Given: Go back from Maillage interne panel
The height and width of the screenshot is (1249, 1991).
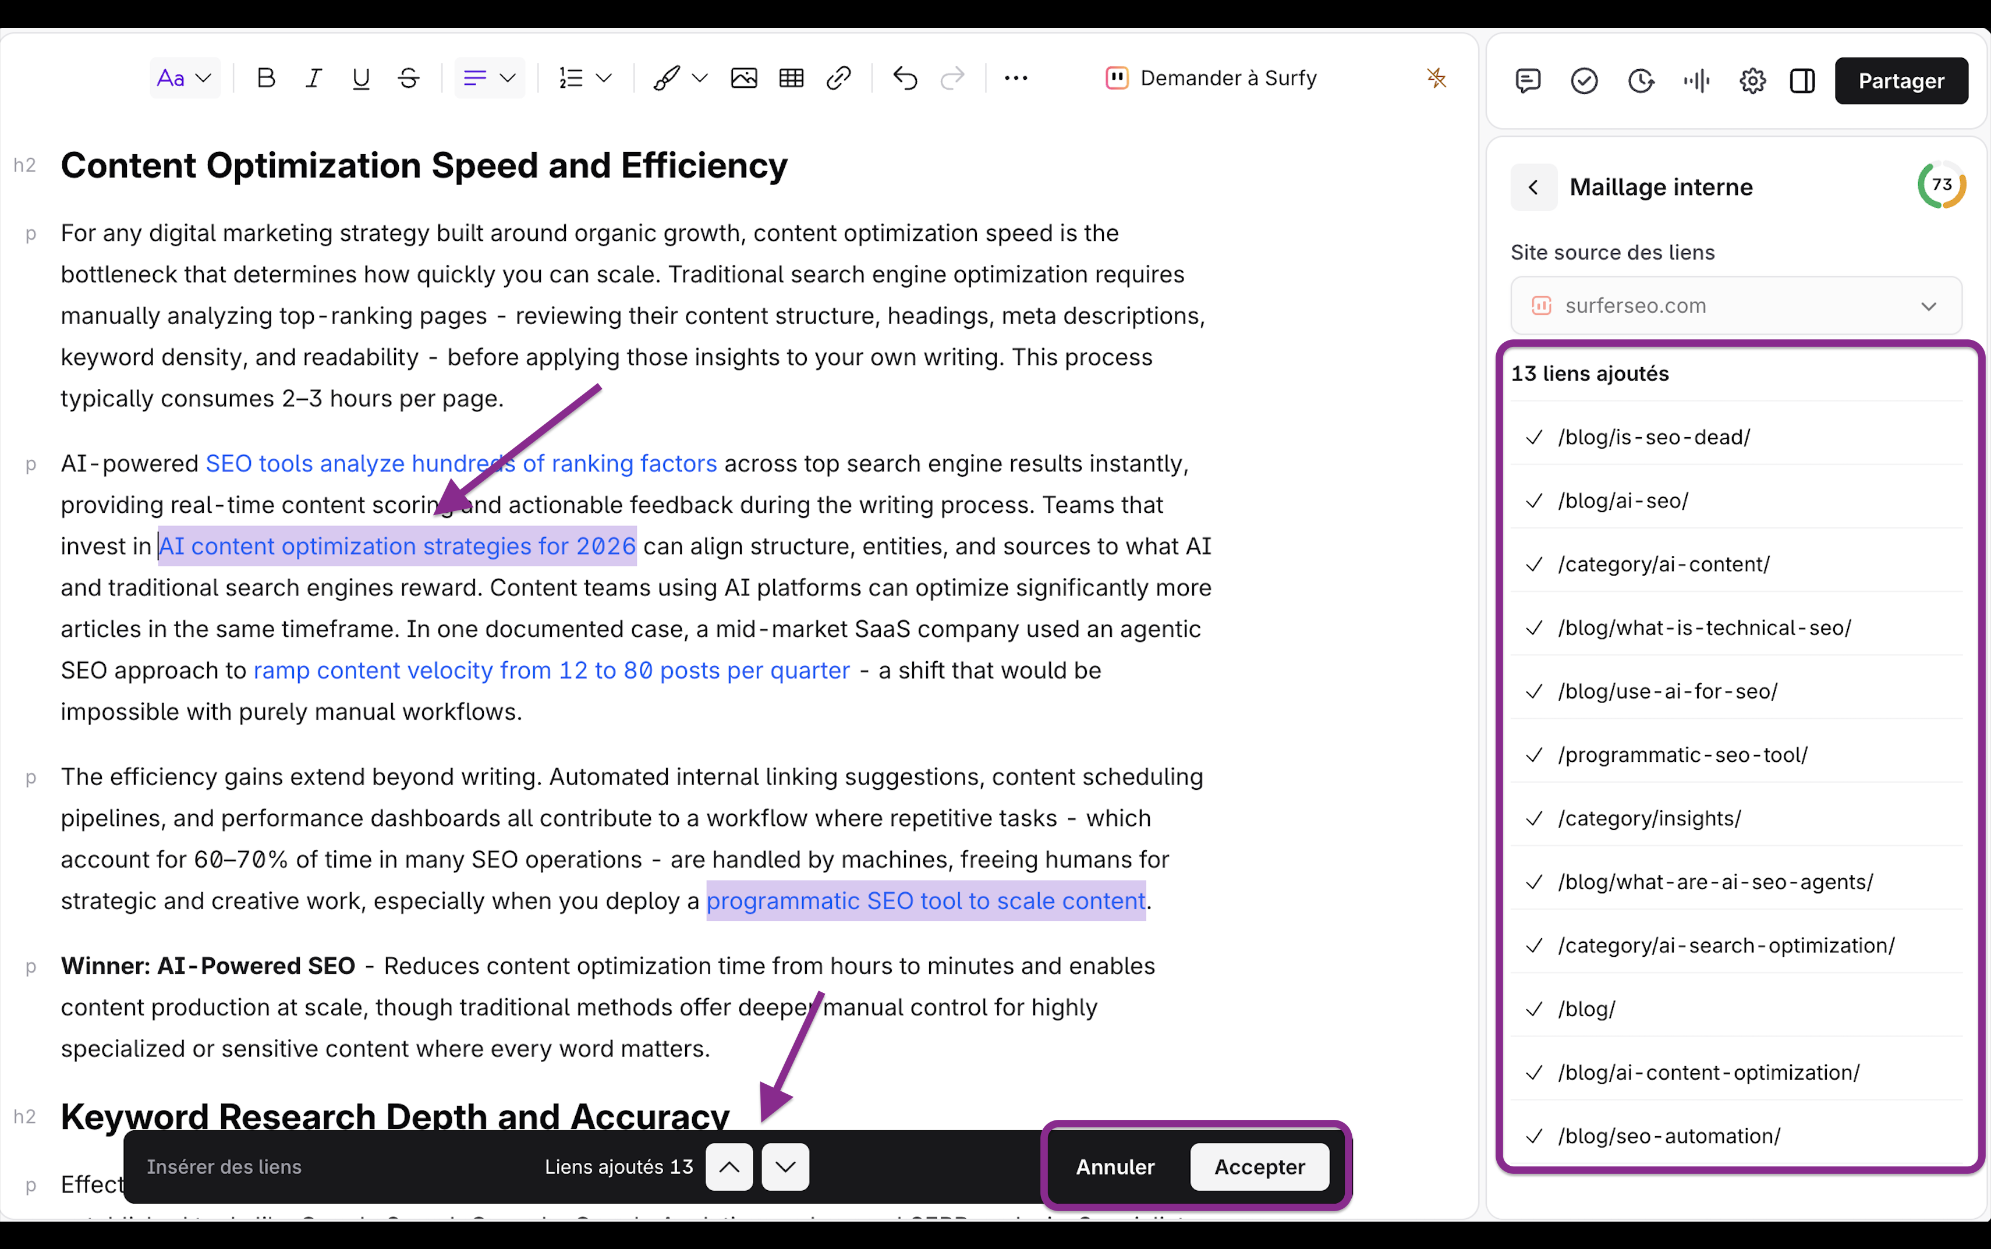Looking at the screenshot, I should 1533,187.
